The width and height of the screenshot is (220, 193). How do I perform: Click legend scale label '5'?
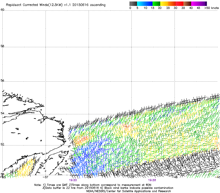[x=137, y=8]
